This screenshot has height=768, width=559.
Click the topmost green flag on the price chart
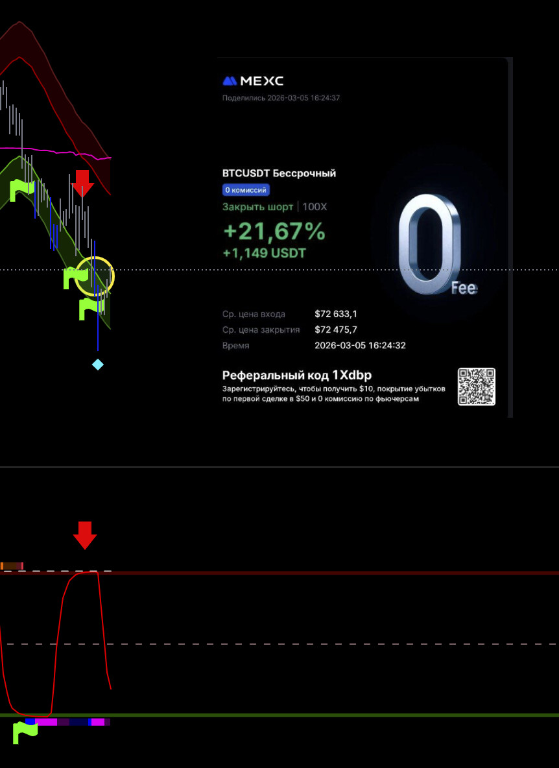pos(21,190)
